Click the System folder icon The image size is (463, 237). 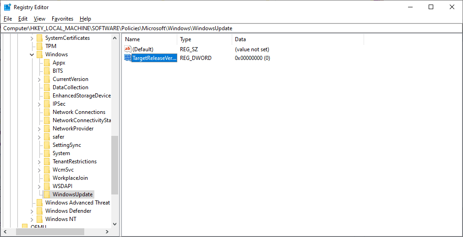[47, 153]
